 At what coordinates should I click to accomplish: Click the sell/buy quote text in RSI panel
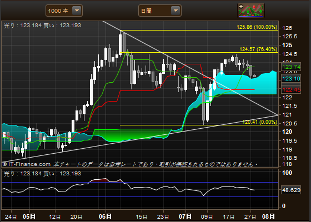pos(42,174)
